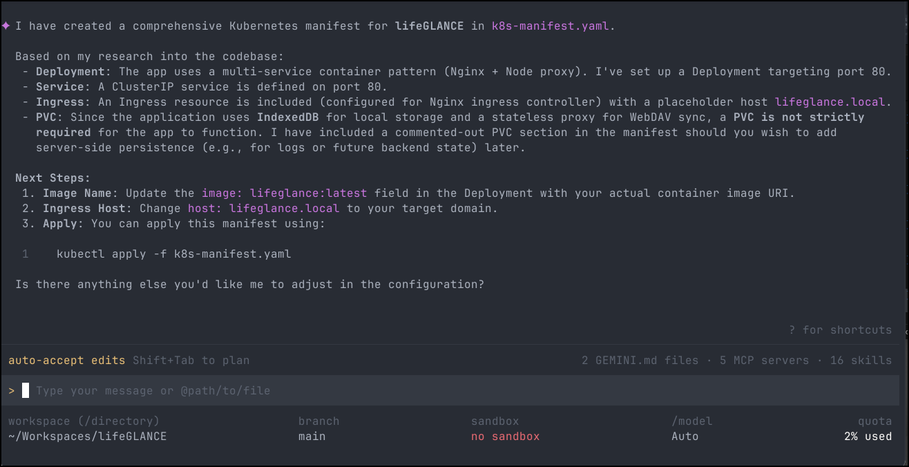
Task: Click 'workspace (/directory)' column header
Action: (84, 421)
